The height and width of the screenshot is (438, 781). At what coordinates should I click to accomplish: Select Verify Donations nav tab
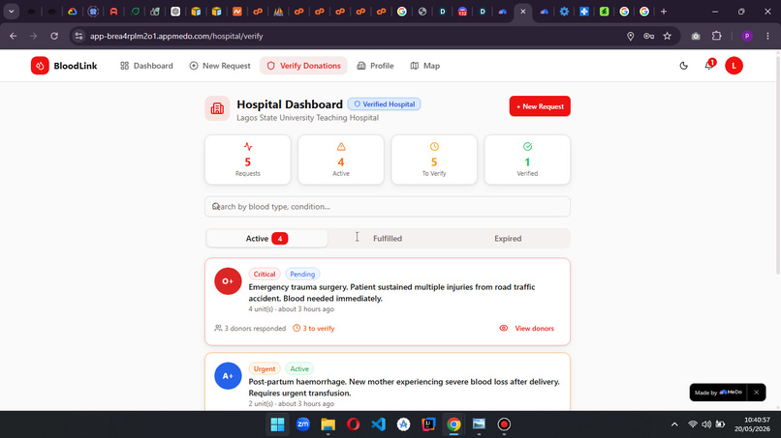[x=303, y=66]
